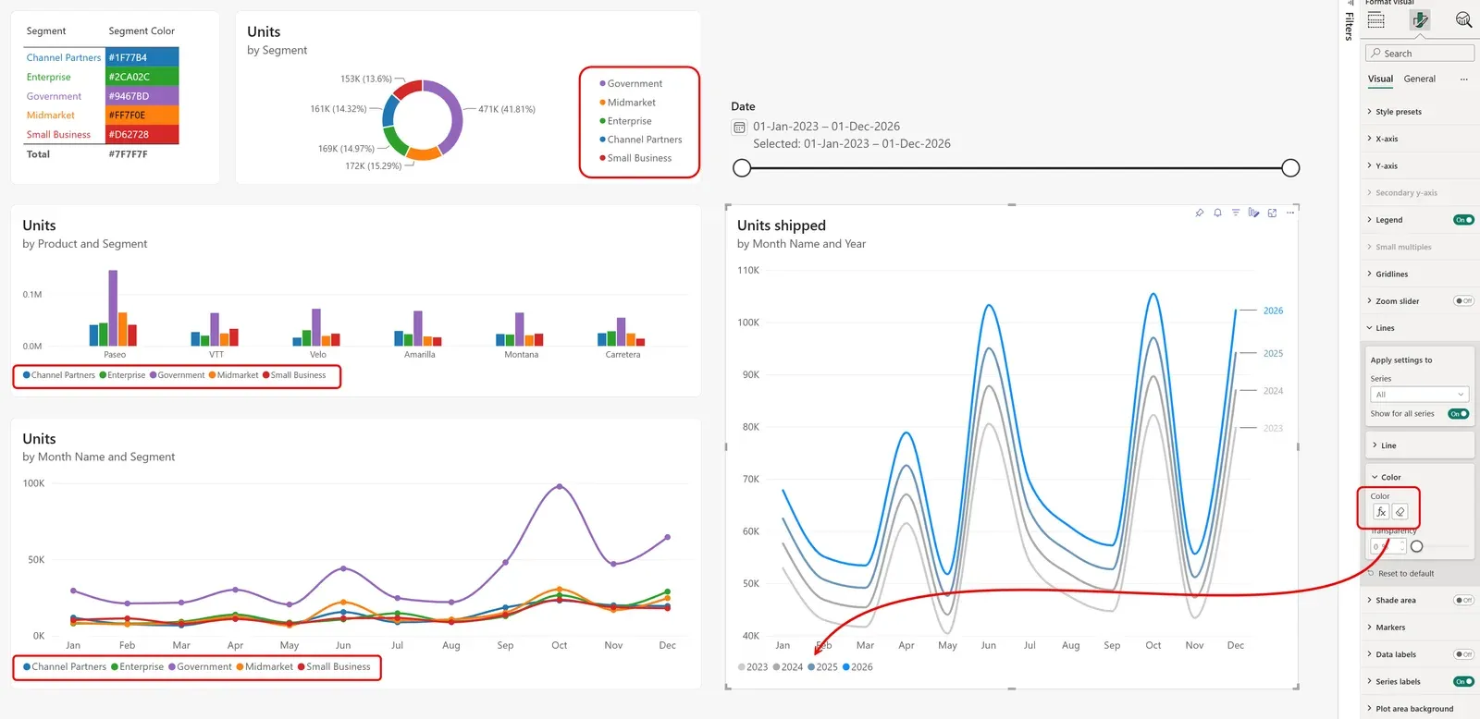
Task: Open focus mode for Units shipped chart
Action: (x=1272, y=213)
